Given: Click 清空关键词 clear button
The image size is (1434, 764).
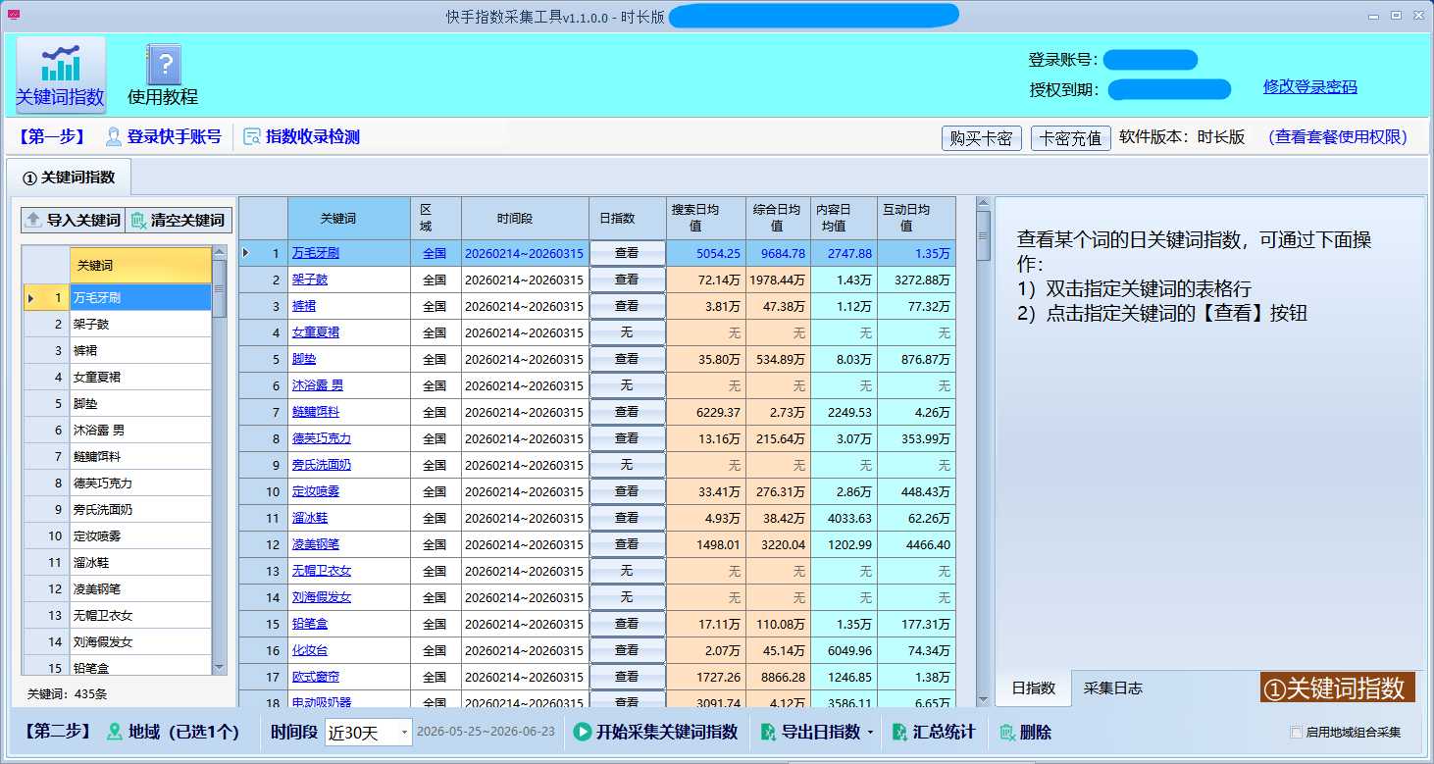Looking at the screenshot, I should point(179,220).
